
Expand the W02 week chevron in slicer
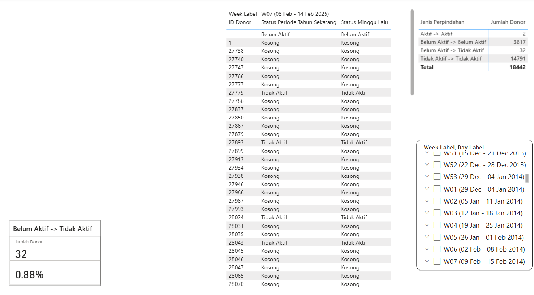pyautogui.click(x=427, y=201)
